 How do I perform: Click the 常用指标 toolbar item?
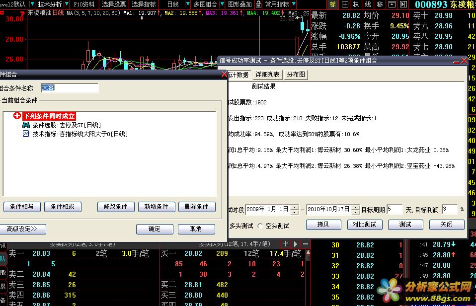pos(277,4)
